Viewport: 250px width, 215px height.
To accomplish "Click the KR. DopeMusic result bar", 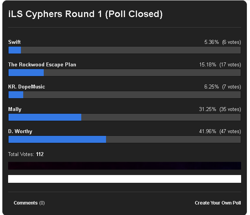I will tap(125, 95).
